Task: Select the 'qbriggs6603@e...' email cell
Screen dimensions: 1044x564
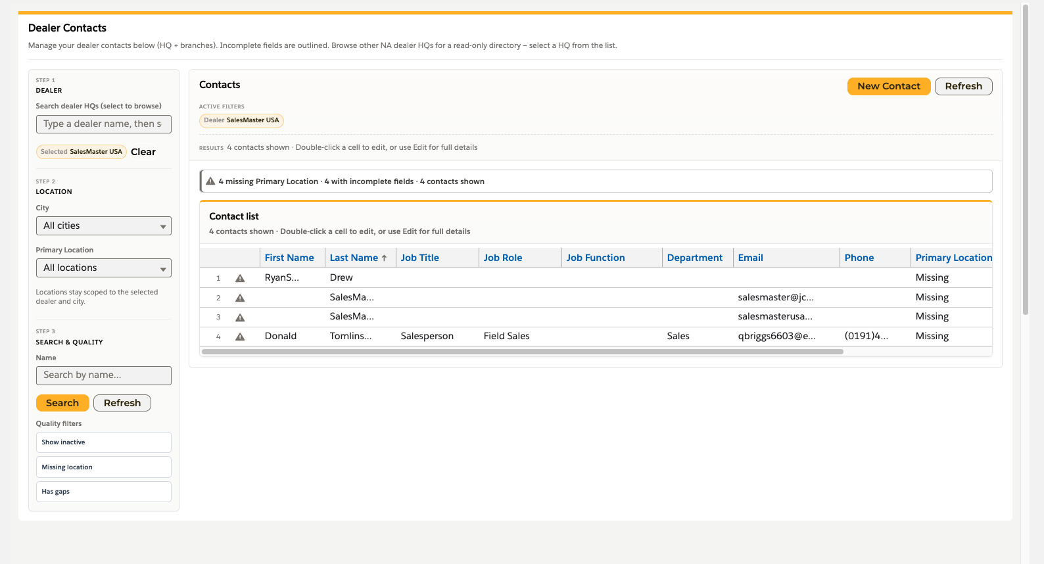Action: [786, 337]
